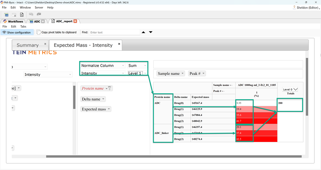The image size is (321, 170).
Task: Click the undo arrow icon
Action: tap(31, 14)
